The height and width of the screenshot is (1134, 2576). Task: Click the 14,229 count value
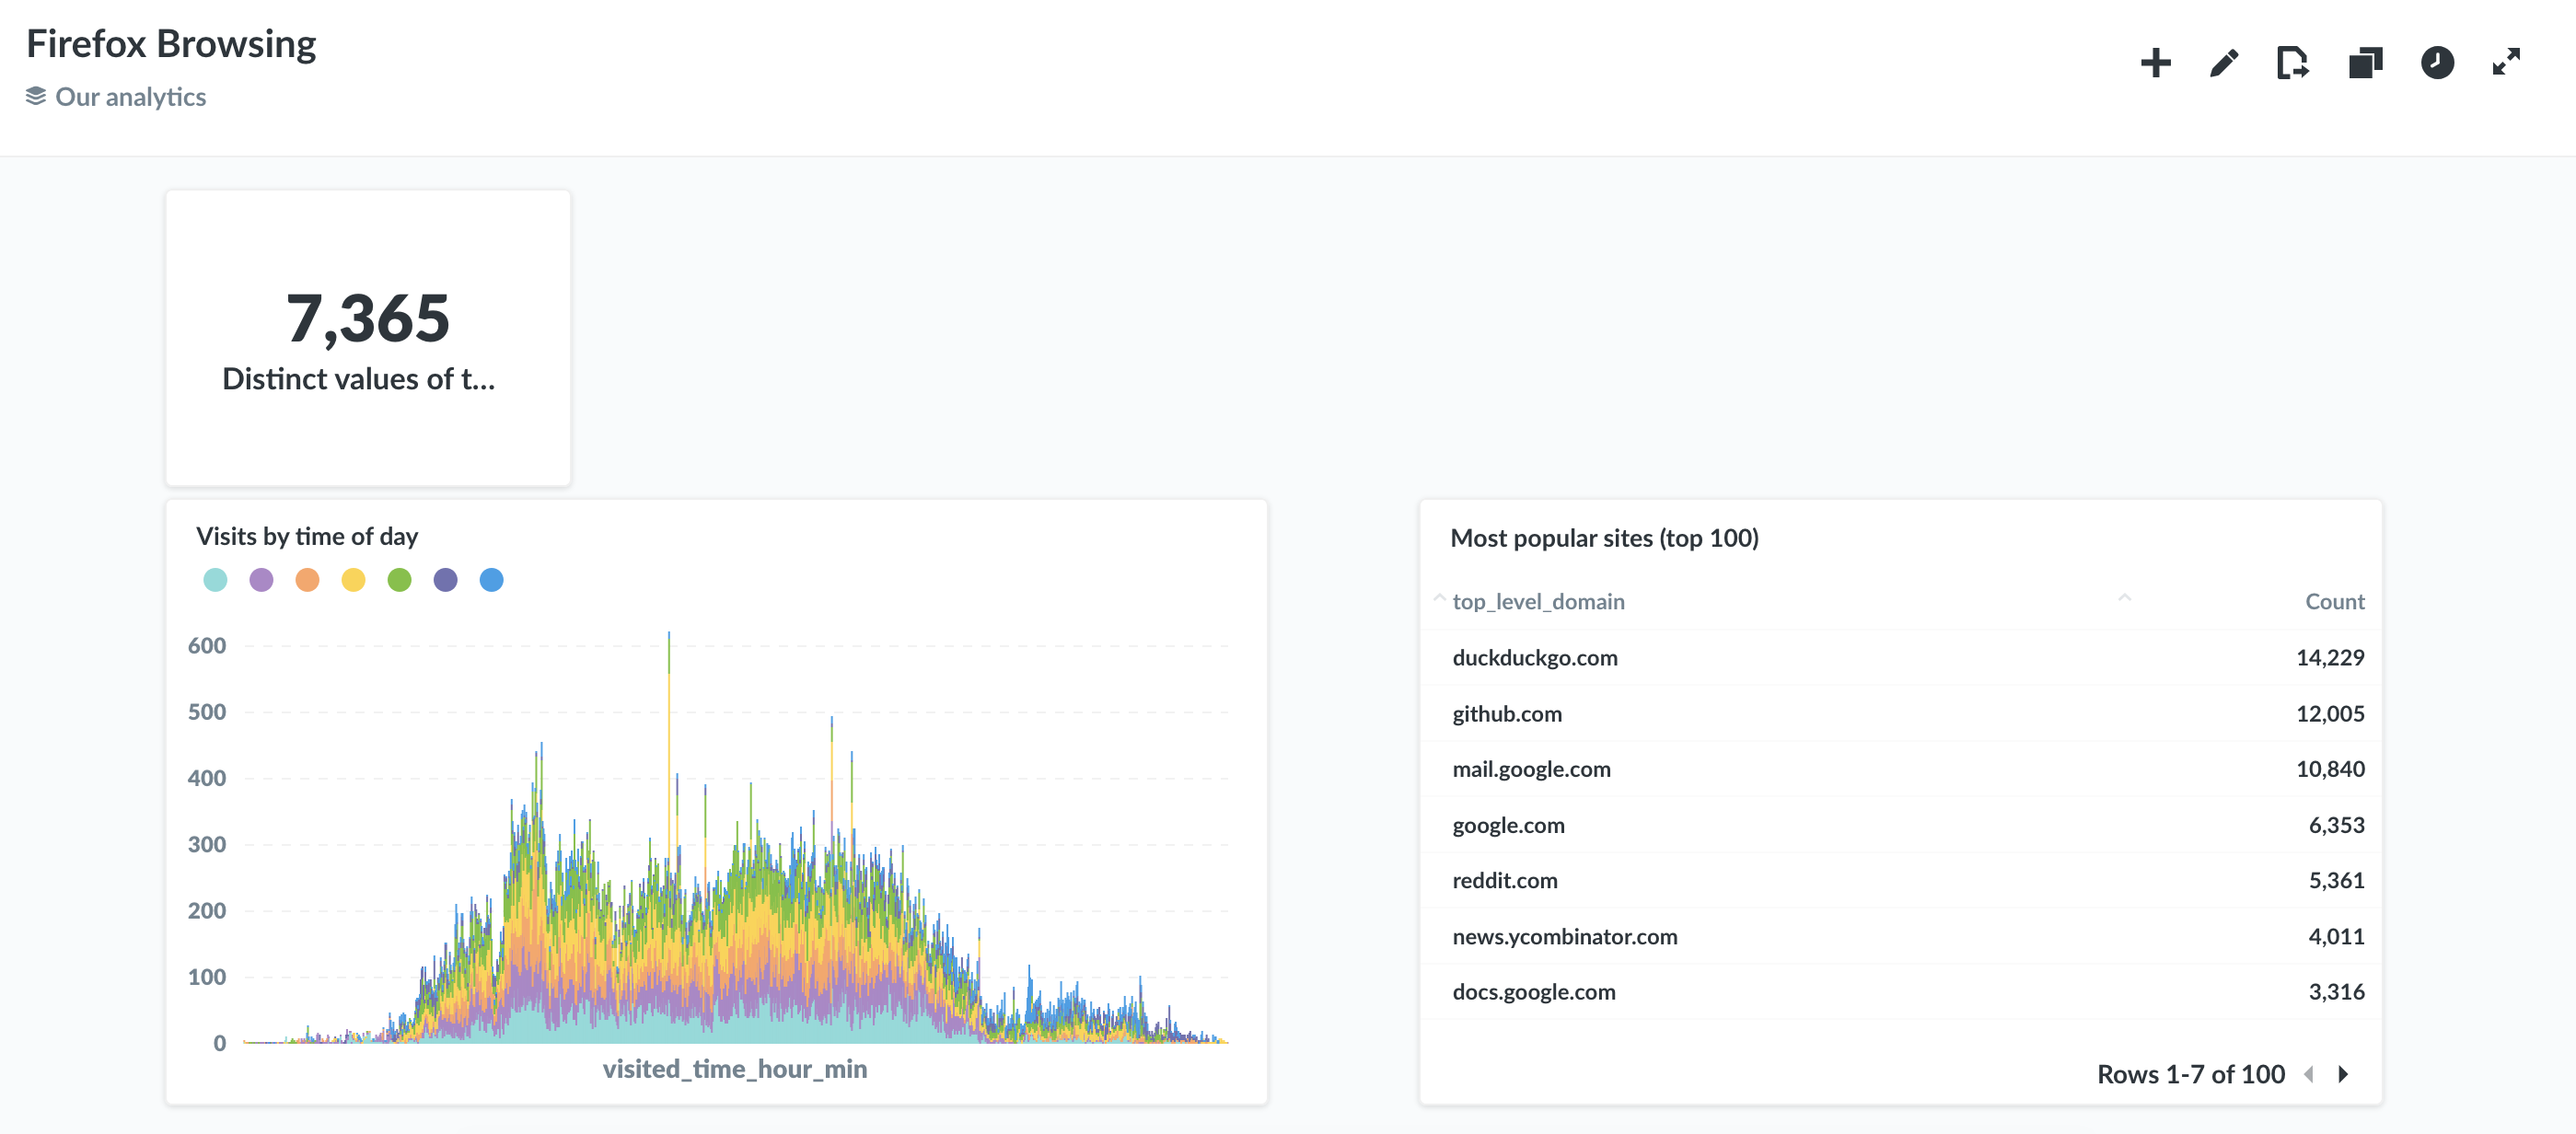pos(2330,658)
